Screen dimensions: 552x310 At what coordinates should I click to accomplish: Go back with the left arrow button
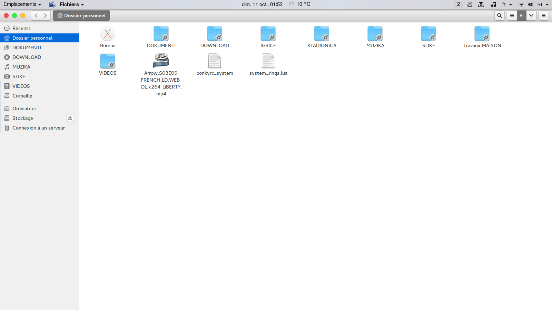pyautogui.click(x=36, y=15)
